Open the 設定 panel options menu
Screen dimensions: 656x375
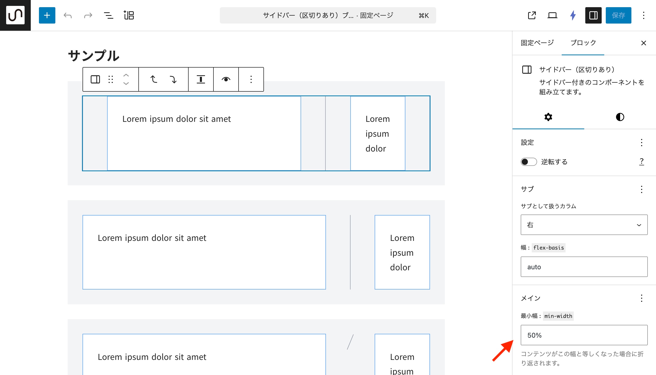(641, 142)
